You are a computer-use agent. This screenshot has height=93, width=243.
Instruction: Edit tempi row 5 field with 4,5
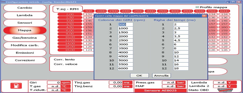click(181, 40)
